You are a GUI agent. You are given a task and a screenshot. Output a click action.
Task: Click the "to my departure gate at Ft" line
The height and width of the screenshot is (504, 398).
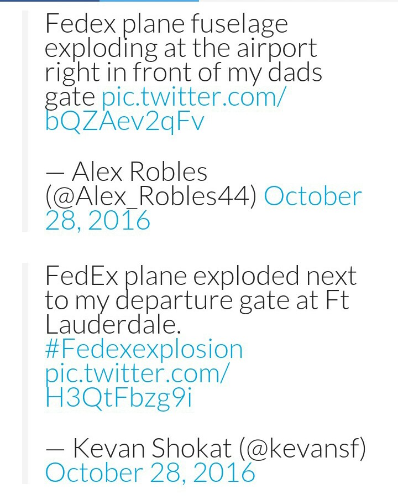(x=197, y=300)
